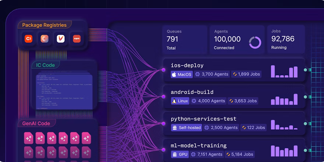This screenshot has height=162, width=324.
Task: Click the 3,700 Agents label
Action: tap(215, 74)
